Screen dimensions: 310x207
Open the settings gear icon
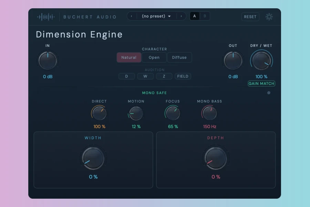pos(269,17)
